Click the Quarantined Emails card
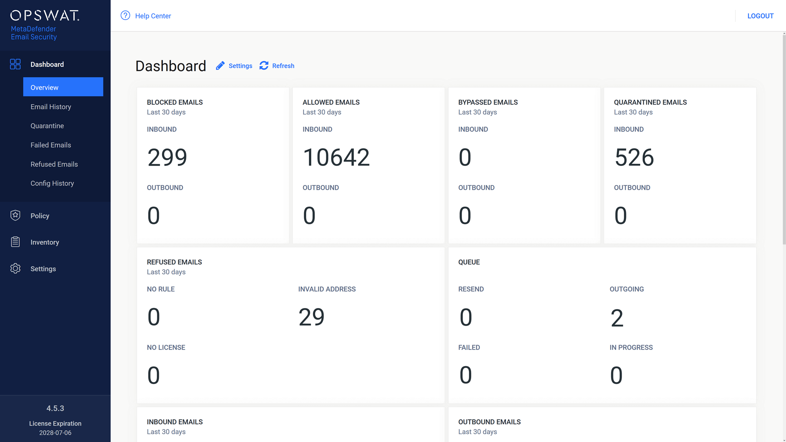Viewport: 786px width, 442px height. (681, 165)
